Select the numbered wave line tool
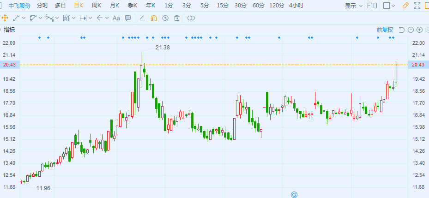 point(50,18)
